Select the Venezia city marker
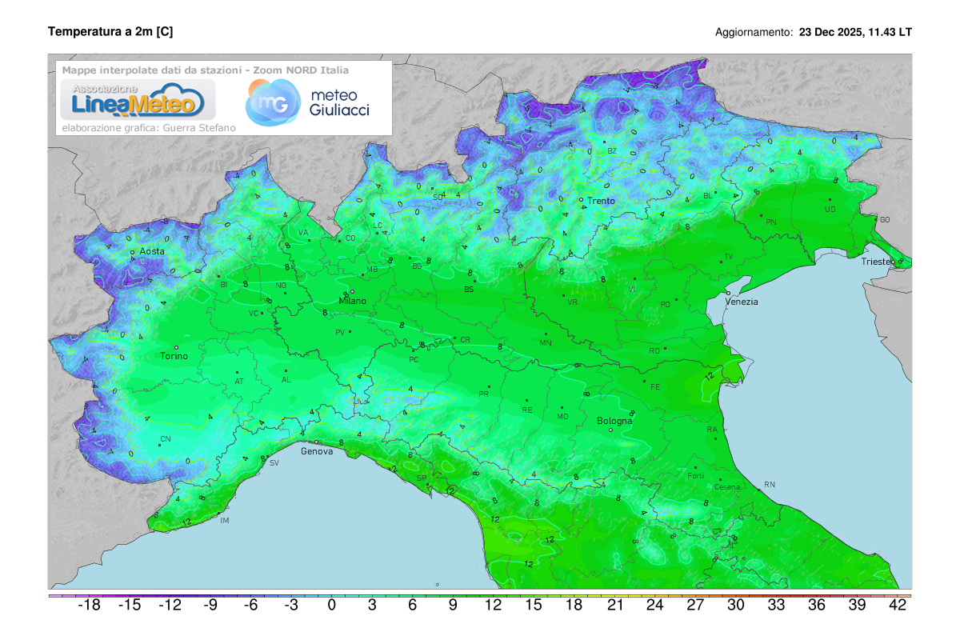This screenshot has height=632, width=960. click(x=728, y=293)
